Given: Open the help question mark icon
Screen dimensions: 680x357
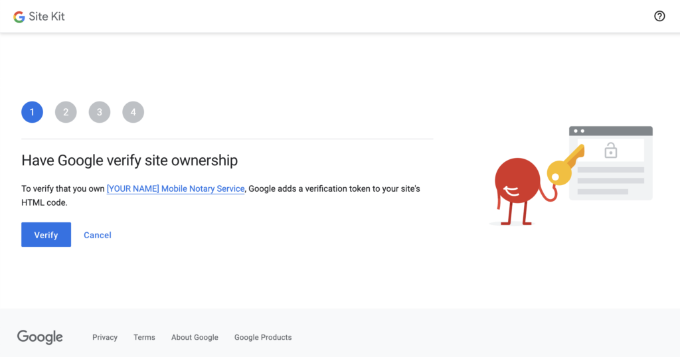Looking at the screenshot, I should click(x=659, y=16).
